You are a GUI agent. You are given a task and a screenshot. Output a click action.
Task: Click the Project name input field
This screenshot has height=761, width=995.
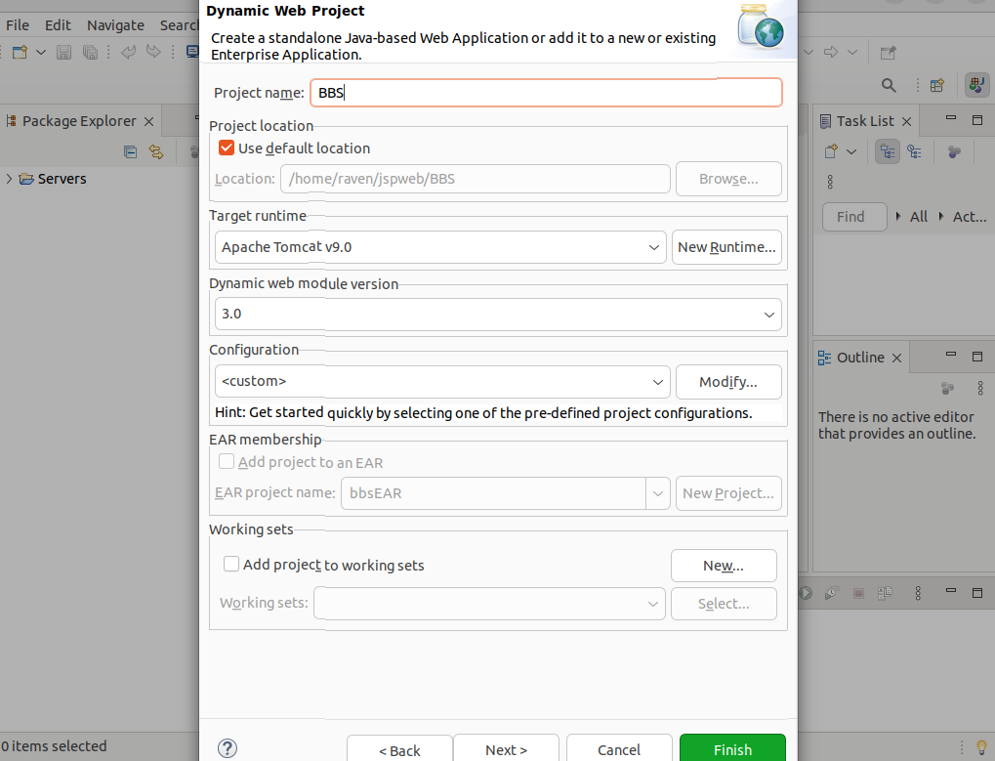point(547,93)
